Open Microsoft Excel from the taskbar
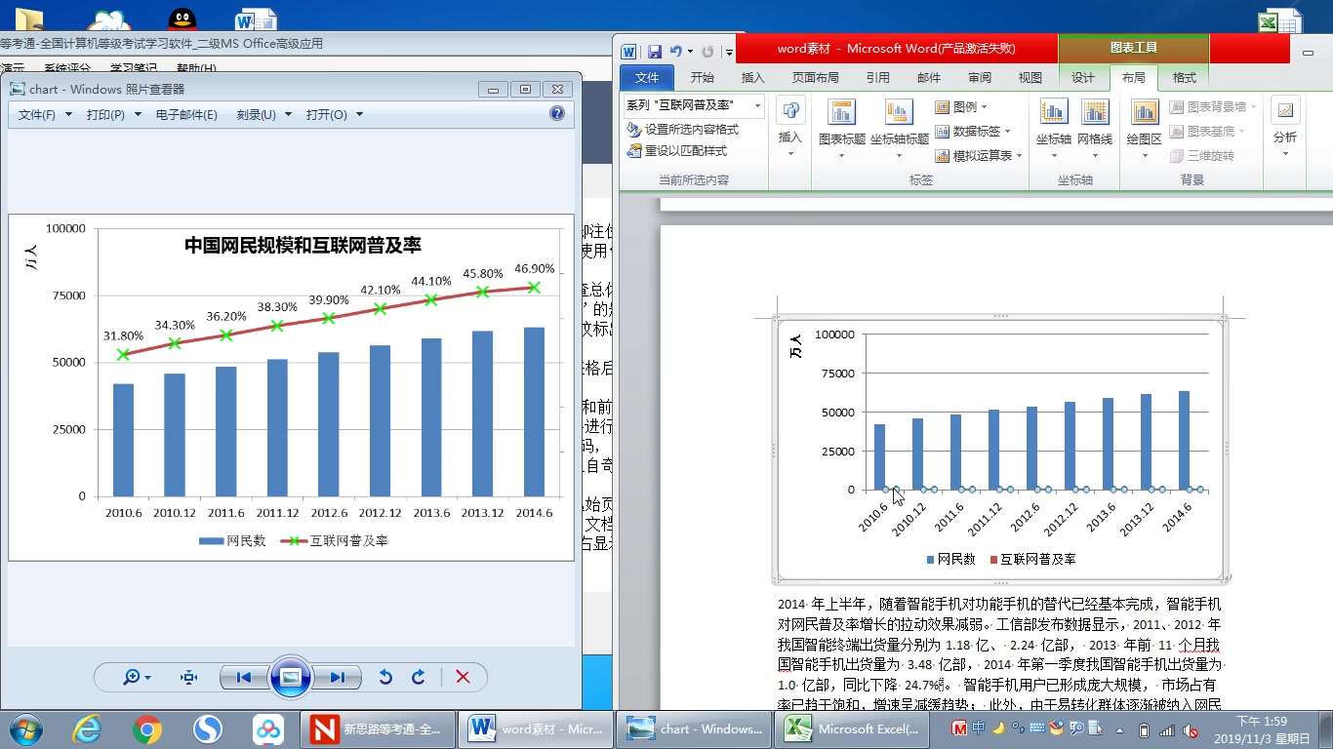 click(851, 729)
